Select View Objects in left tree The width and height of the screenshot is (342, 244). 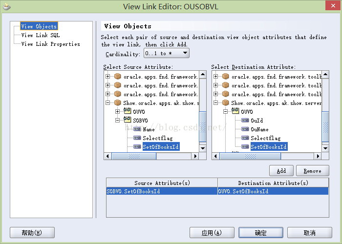pos(39,26)
